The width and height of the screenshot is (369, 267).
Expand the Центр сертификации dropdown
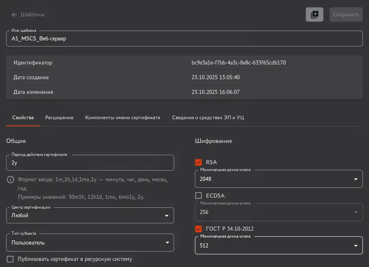click(x=90, y=216)
